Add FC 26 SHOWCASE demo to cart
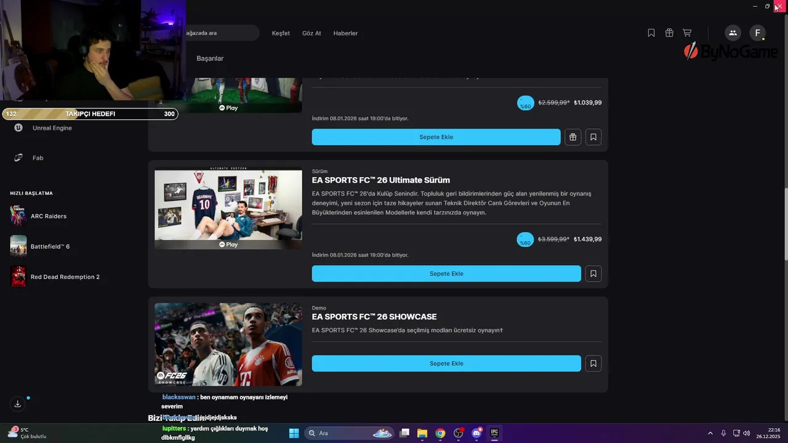This screenshot has width=788, height=443. coord(446,364)
